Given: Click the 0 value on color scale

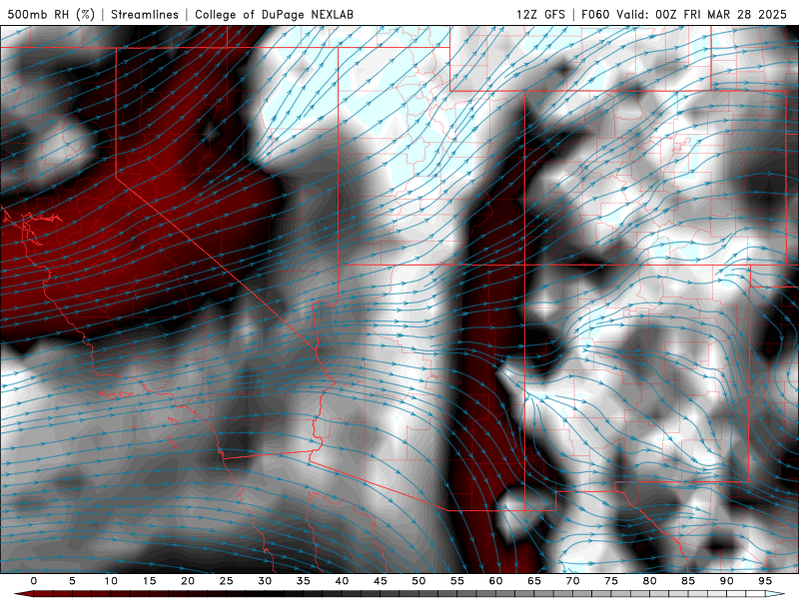Looking at the screenshot, I should 34,581.
